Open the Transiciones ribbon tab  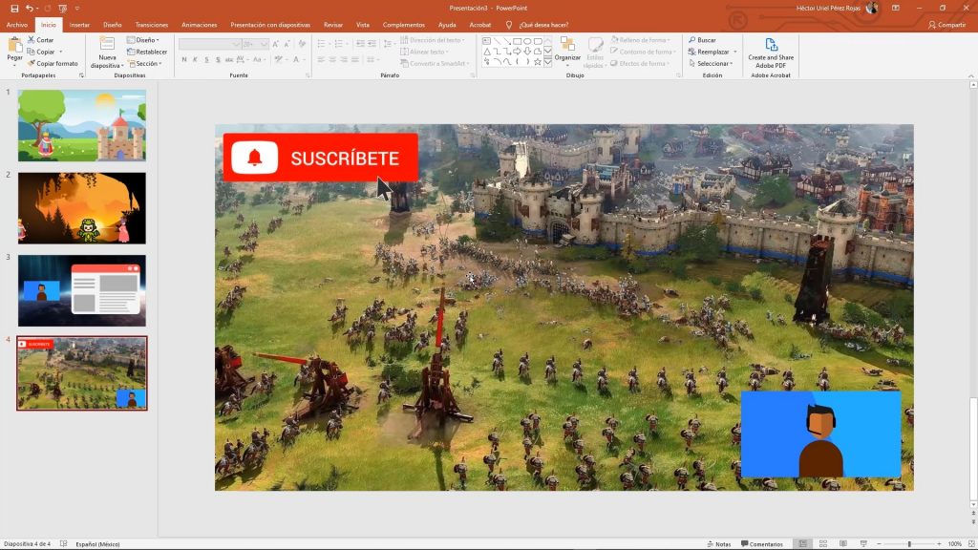(152, 25)
